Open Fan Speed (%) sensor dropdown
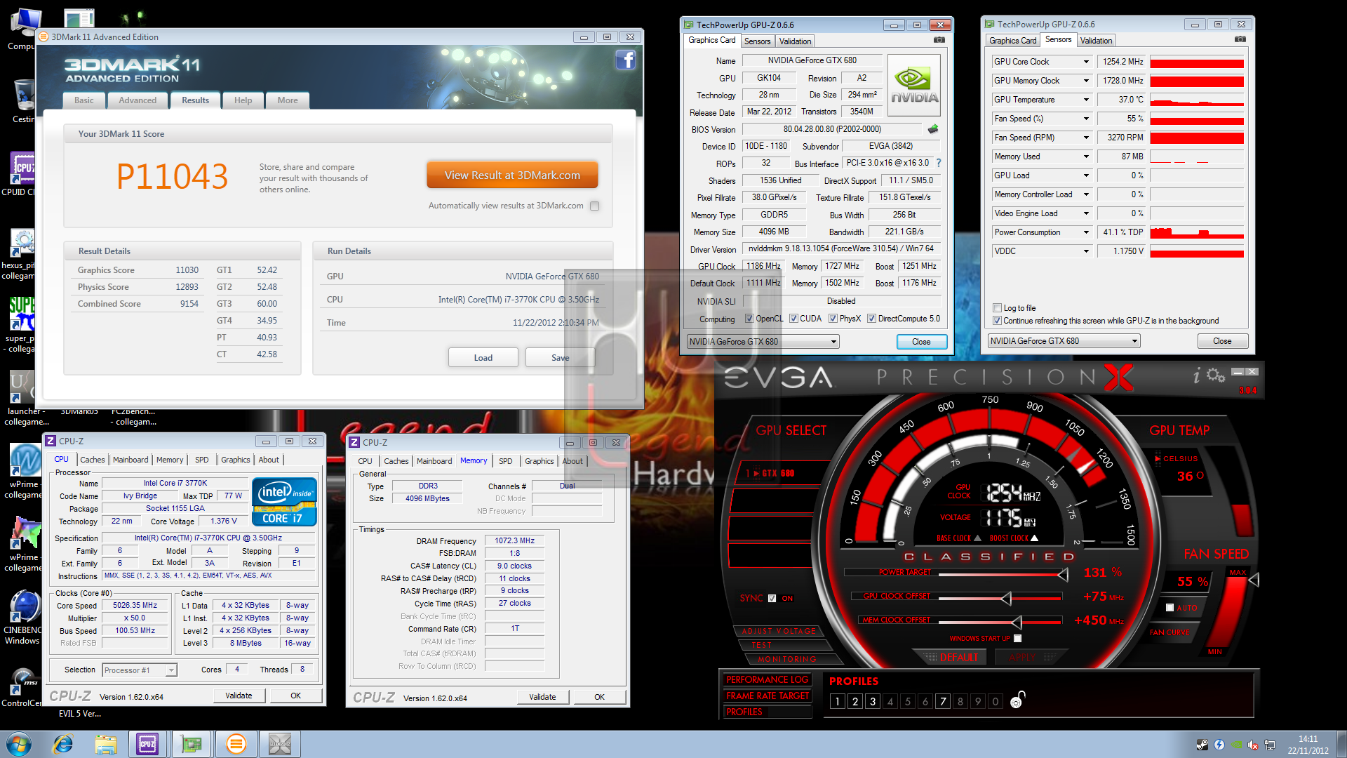The width and height of the screenshot is (1347, 758). [x=1086, y=119]
